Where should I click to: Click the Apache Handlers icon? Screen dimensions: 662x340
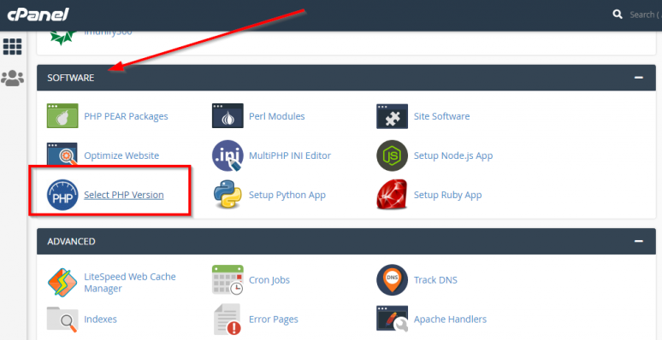(x=393, y=319)
